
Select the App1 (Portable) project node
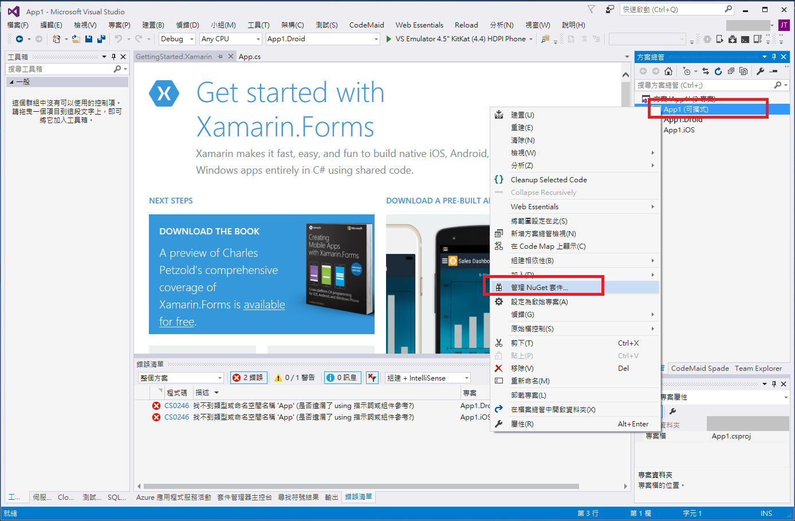tap(686, 109)
